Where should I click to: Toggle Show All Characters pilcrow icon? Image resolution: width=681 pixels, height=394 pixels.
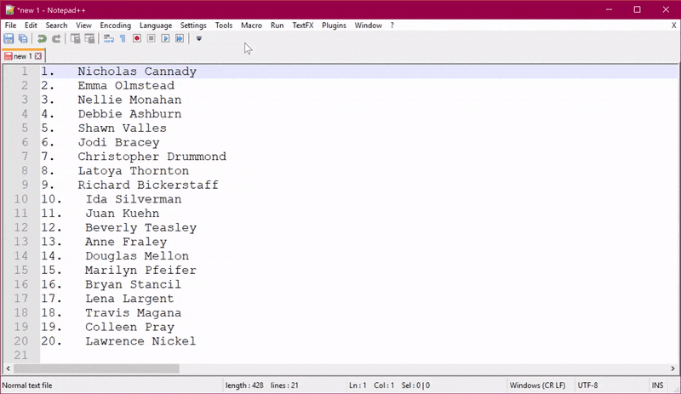(x=123, y=39)
